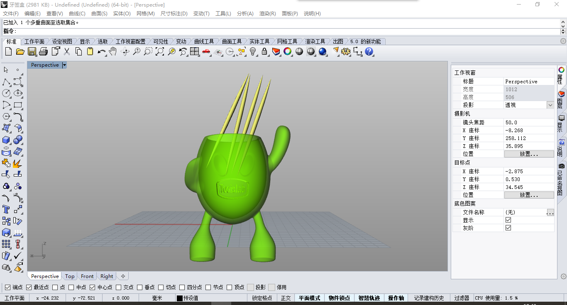
Task: Check the 垂点 osnap checkbox
Action: tap(139, 287)
